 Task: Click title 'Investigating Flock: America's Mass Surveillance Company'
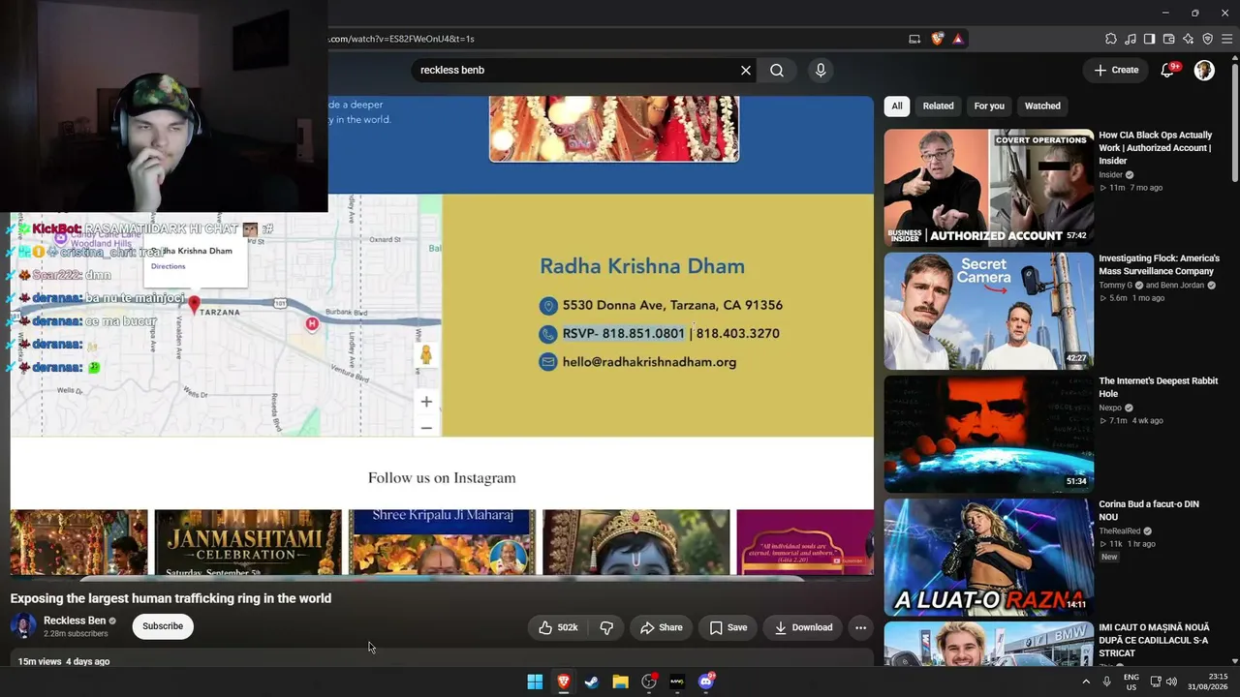pyautogui.click(x=1159, y=265)
